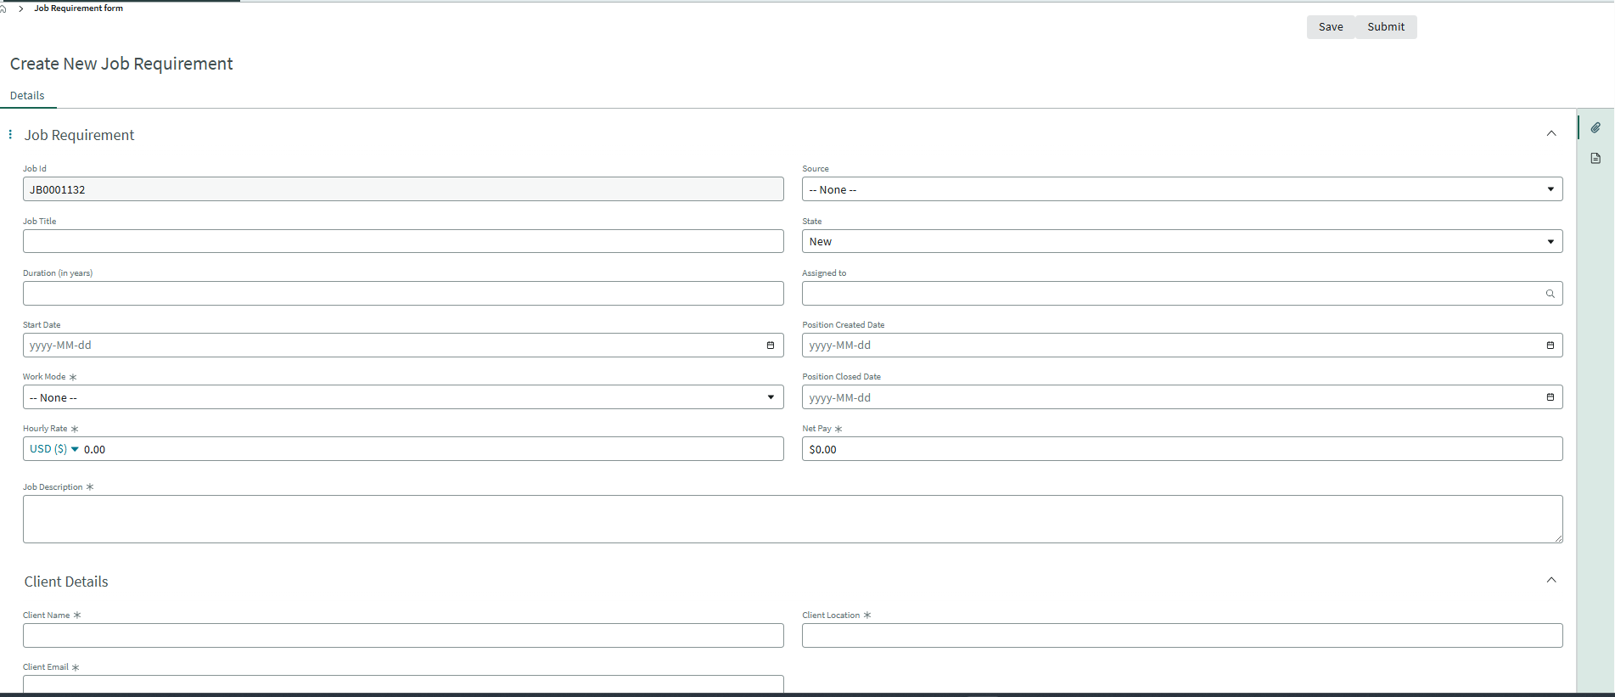Open the Source dropdown

point(1182,189)
